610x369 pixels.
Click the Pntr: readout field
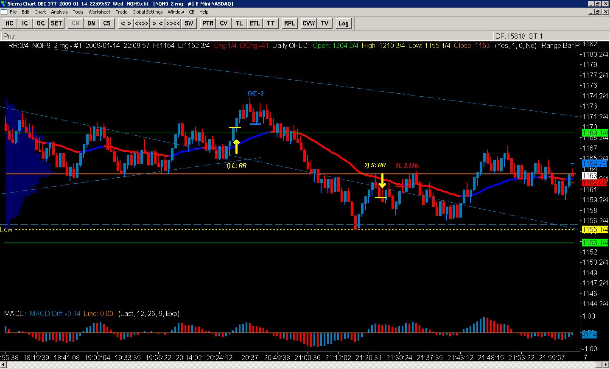[x=248, y=36]
